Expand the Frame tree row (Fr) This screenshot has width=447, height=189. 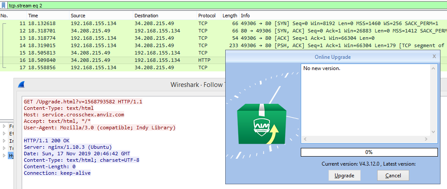click(x=4, y=126)
